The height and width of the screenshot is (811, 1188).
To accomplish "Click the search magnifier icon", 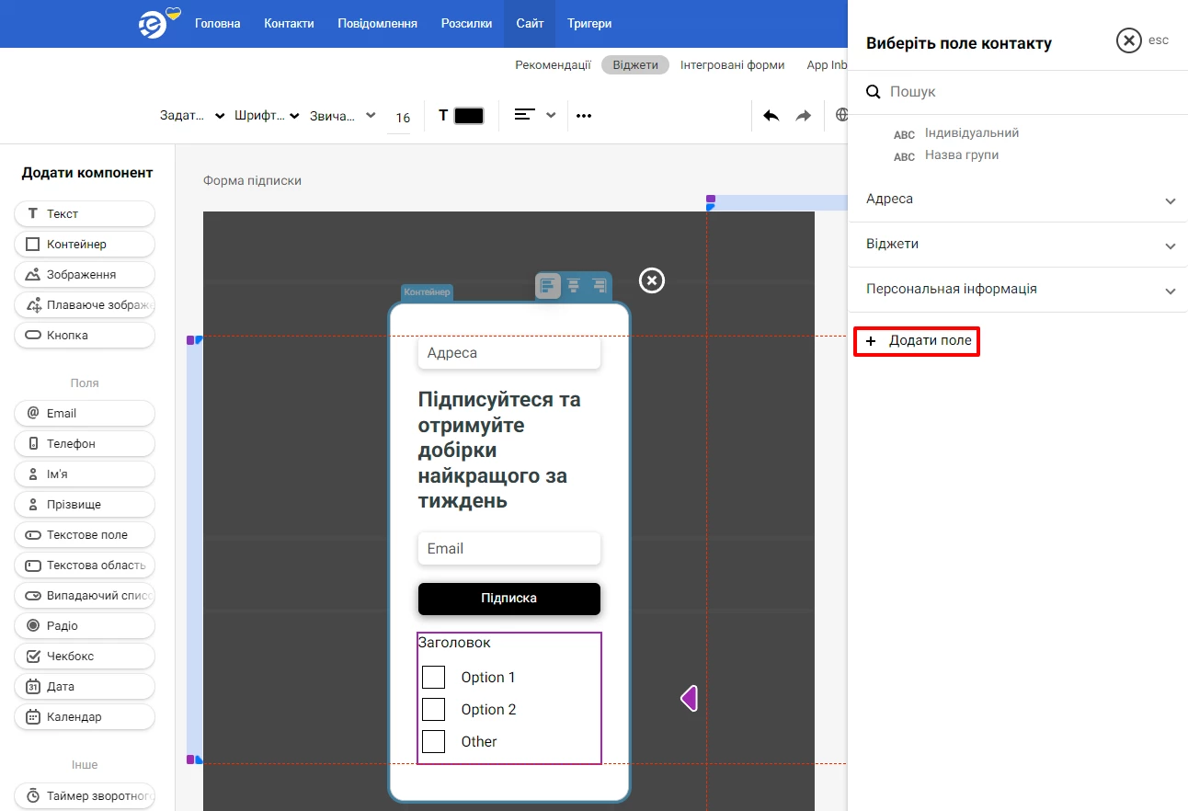I will click(x=874, y=92).
